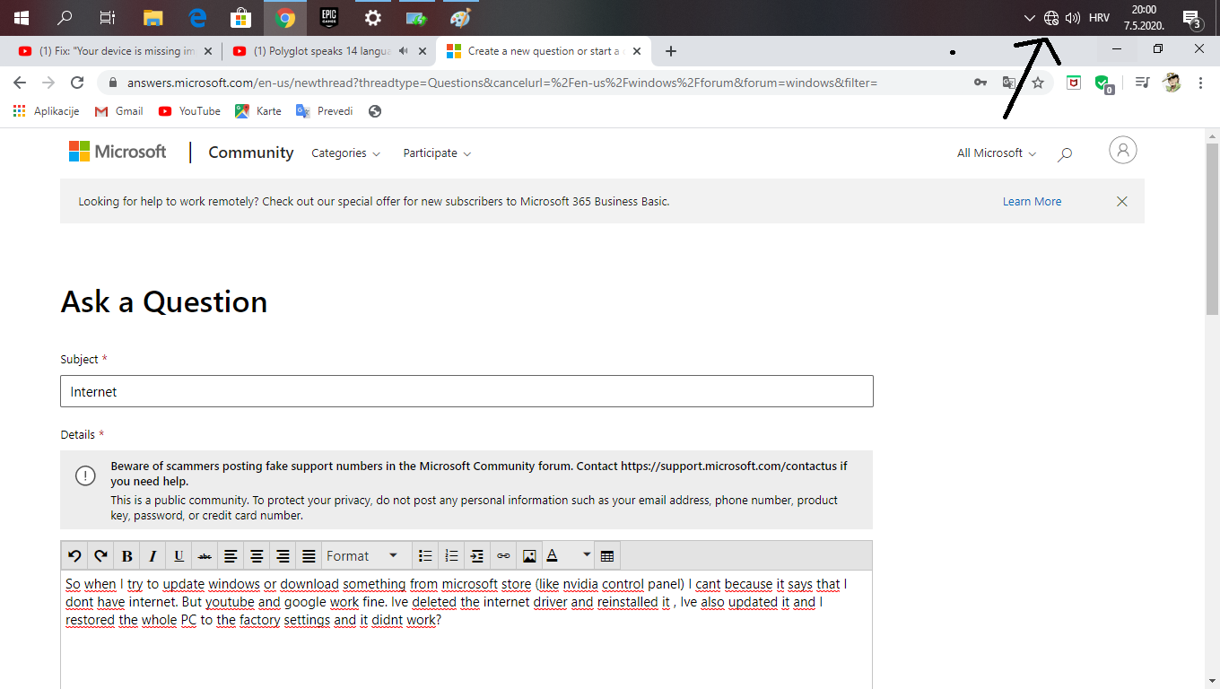The width and height of the screenshot is (1220, 689).
Task: Toggle italic formatting in the editor
Action: 152,556
